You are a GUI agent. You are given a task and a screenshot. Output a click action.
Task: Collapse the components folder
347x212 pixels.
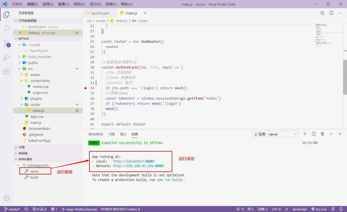(x=40, y=81)
